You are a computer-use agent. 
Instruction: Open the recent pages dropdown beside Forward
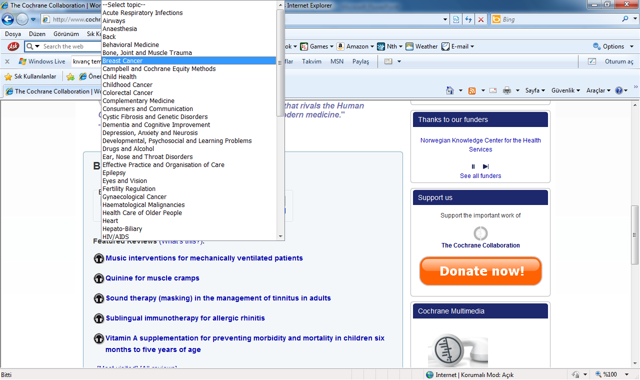pyautogui.click(x=33, y=19)
